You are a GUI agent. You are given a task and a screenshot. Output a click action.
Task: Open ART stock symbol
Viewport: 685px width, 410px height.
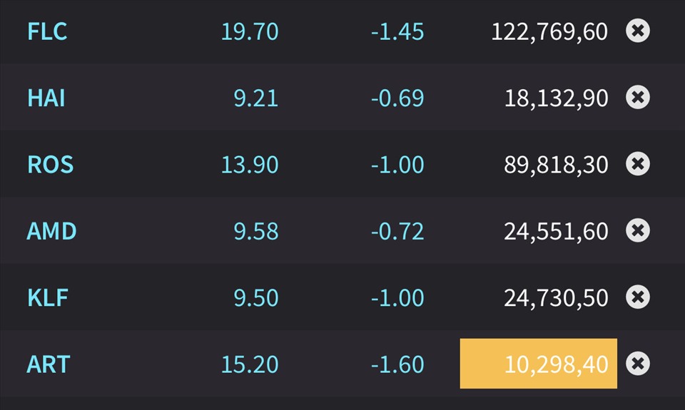pyautogui.click(x=49, y=364)
